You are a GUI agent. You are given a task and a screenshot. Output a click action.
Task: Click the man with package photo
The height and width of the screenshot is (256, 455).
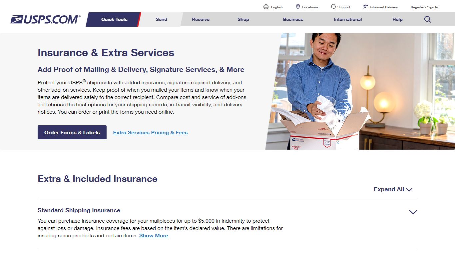click(x=361, y=91)
